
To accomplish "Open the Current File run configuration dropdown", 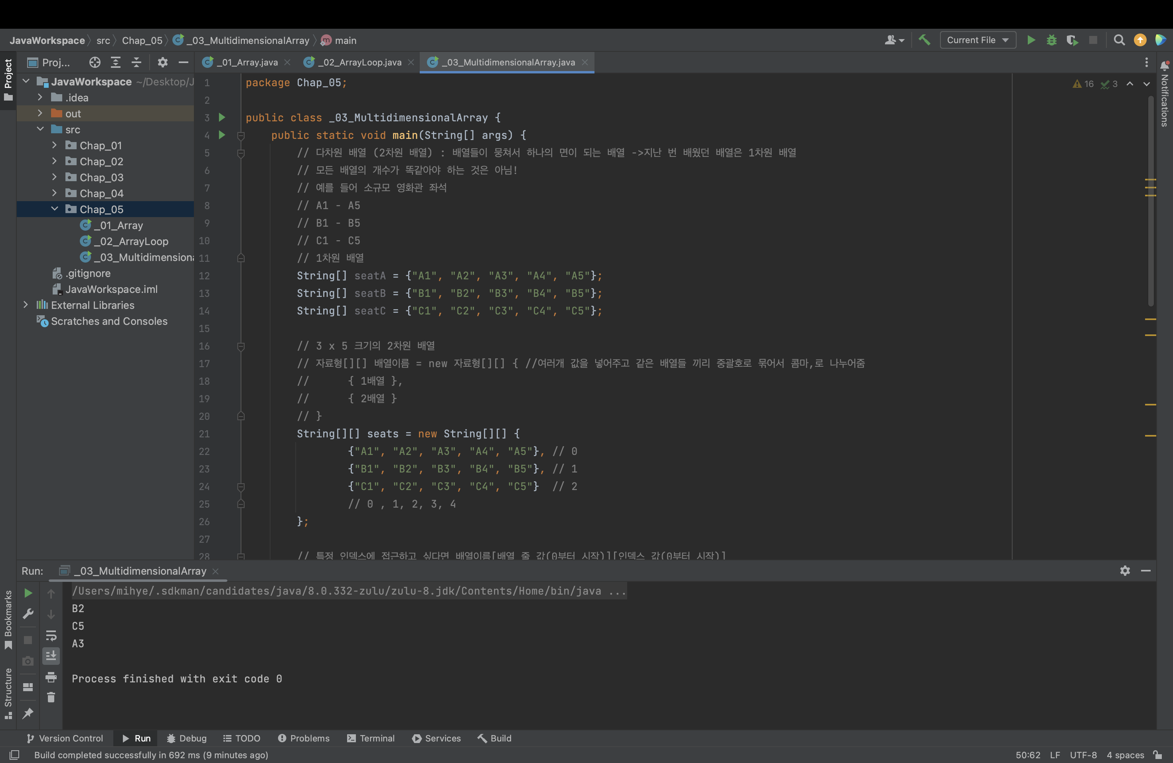I will [978, 40].
